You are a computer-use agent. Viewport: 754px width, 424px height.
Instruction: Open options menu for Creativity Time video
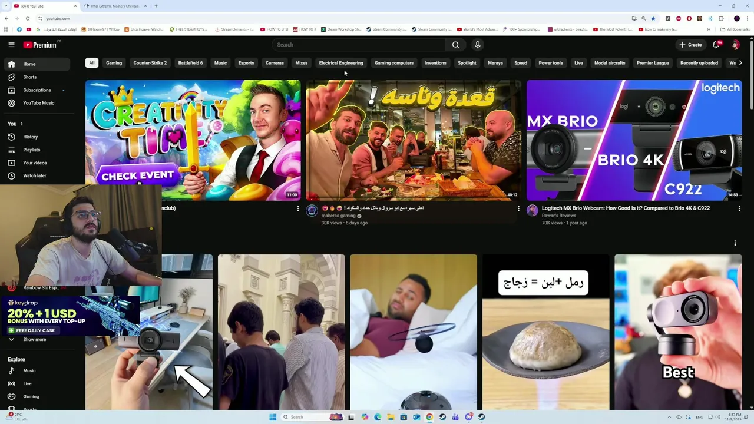pyautogui.click(x=297, y=208)
